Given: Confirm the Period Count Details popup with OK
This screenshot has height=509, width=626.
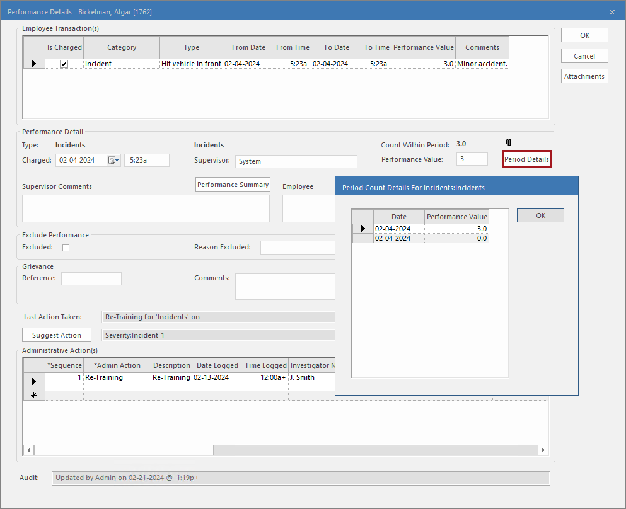Looking at the screenshot, I should [540, 215].
